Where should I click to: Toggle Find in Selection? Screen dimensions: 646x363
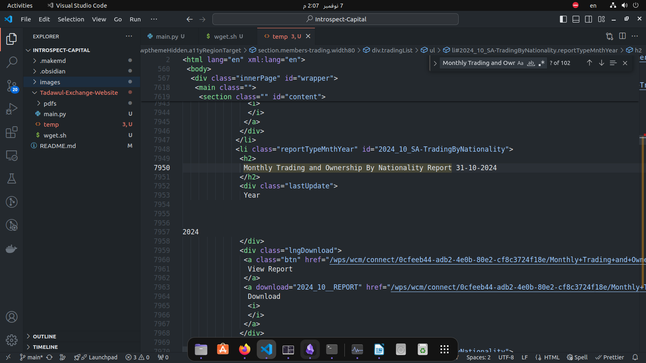click(x=613, y=63)
